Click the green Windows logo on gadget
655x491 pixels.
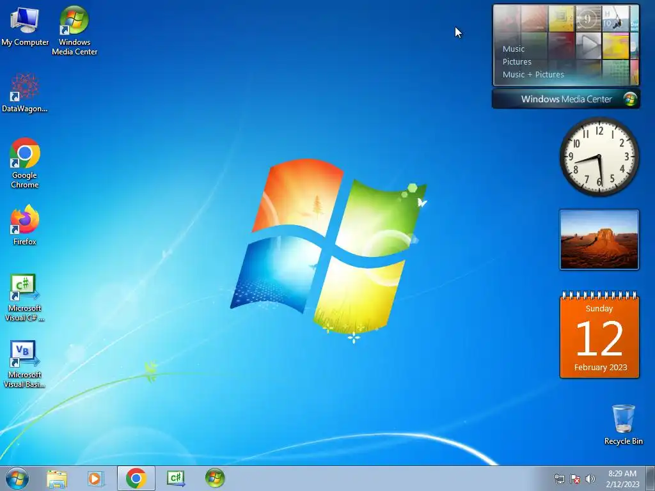630,99
